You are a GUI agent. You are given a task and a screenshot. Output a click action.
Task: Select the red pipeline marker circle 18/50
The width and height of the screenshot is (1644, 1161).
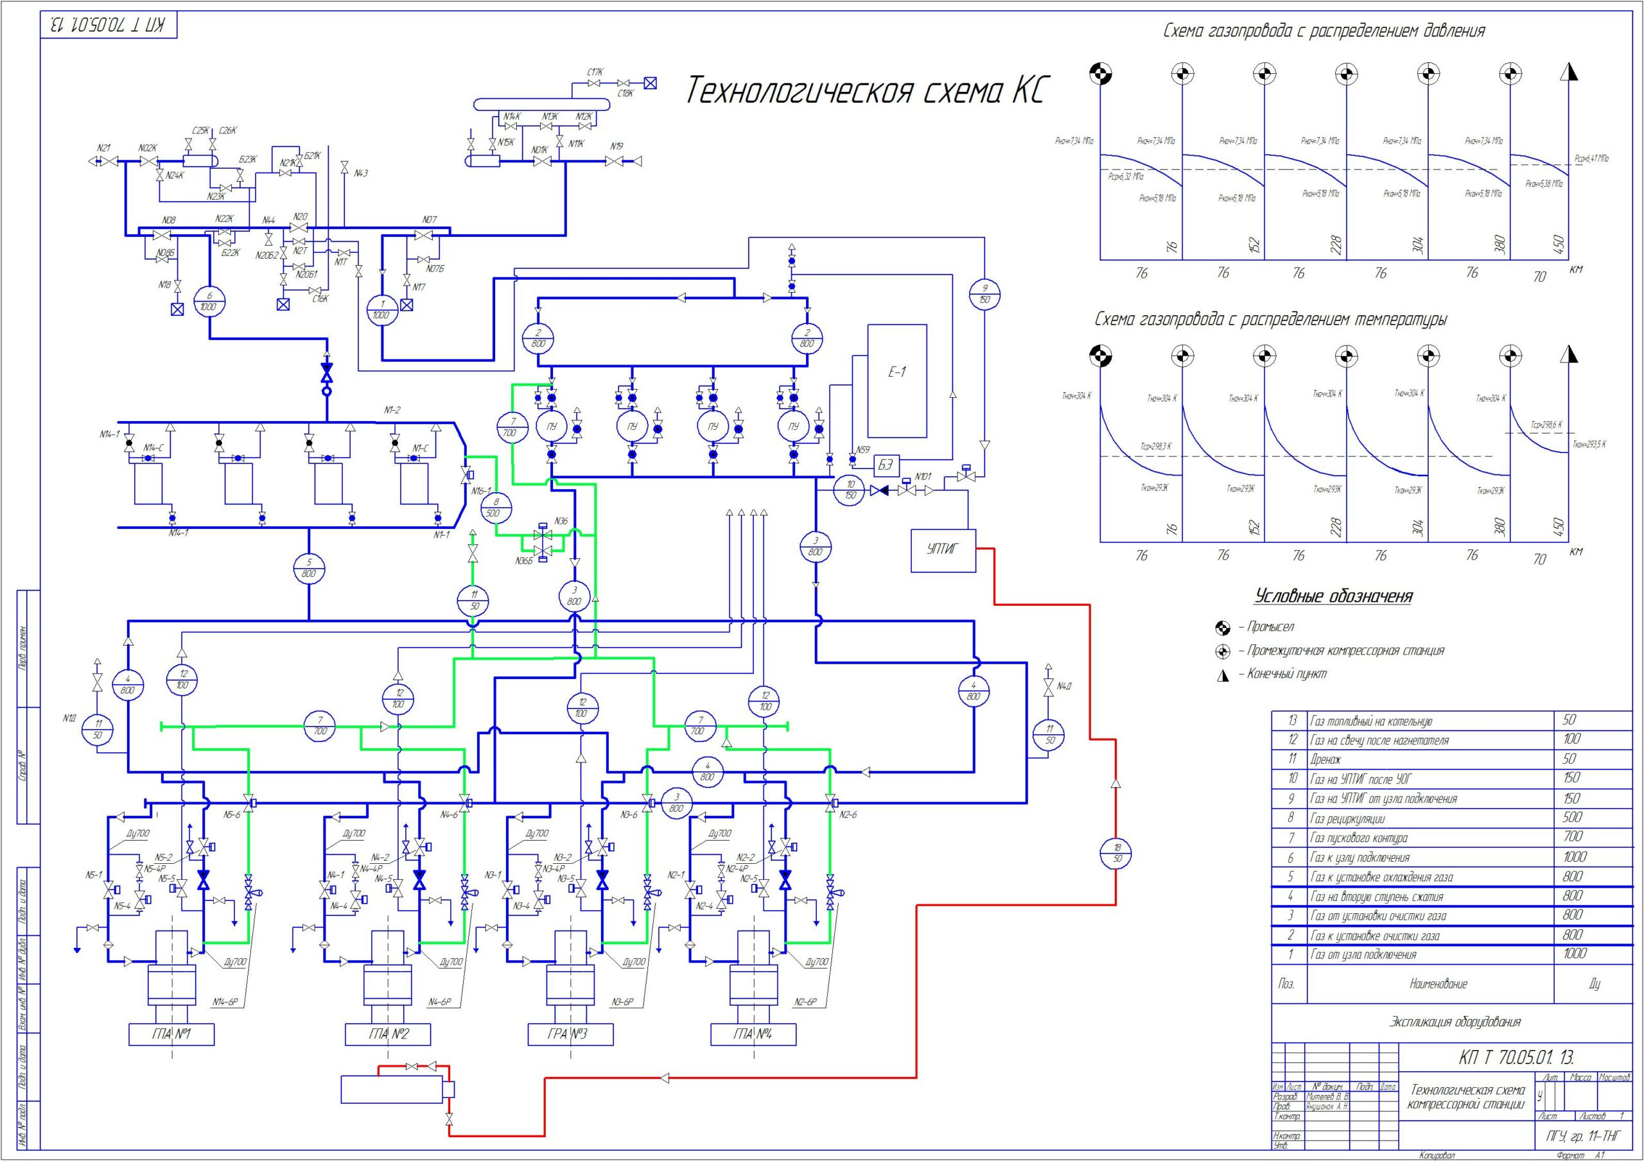tap(1115, 853)
